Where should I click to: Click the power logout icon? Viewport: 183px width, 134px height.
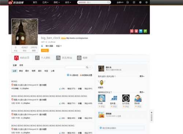(x=146, y=2)
